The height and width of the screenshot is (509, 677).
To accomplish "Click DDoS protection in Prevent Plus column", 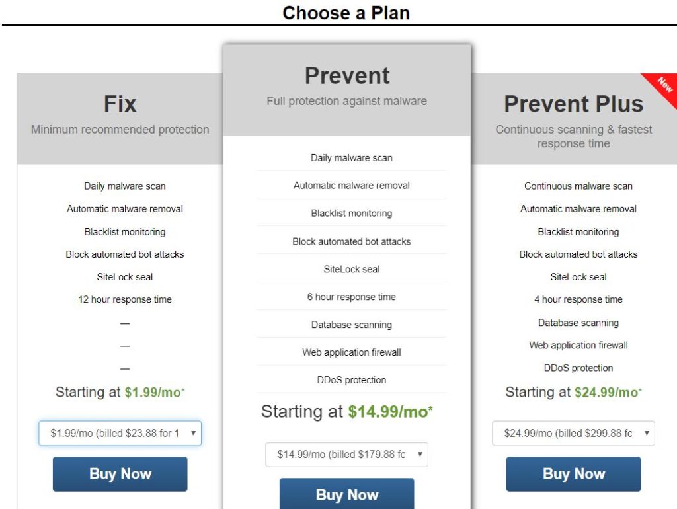I will click(578, 368).
